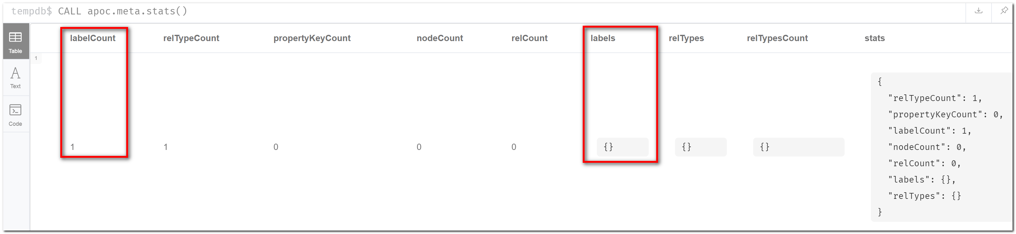Select row number 1 in the table
Viewport: 1016px width, 234px height.
[36, 58]
